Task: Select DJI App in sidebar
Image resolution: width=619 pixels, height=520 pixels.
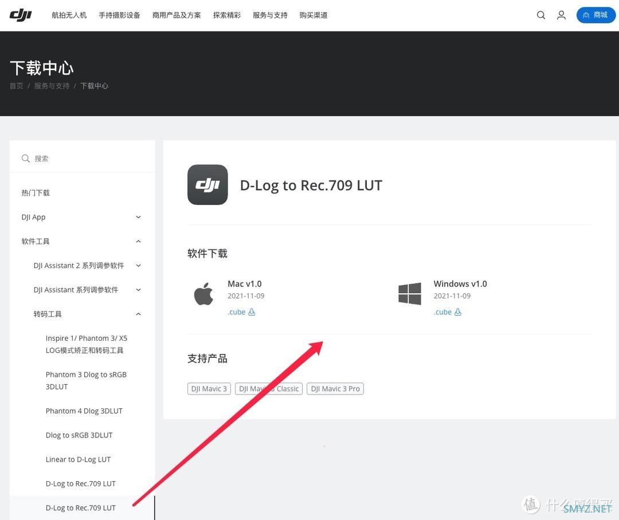Action: pos(34,217)
